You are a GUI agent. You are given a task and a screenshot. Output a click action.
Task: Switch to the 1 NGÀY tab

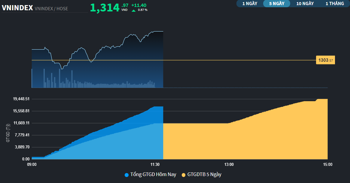pyautogui.click(x=249, y=4)
